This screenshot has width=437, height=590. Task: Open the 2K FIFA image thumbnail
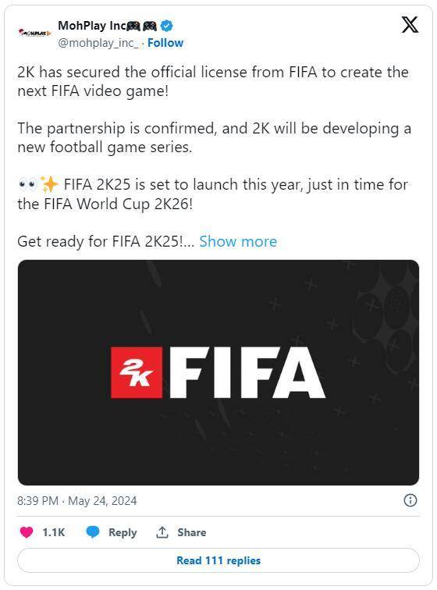(x=218, y=372)
